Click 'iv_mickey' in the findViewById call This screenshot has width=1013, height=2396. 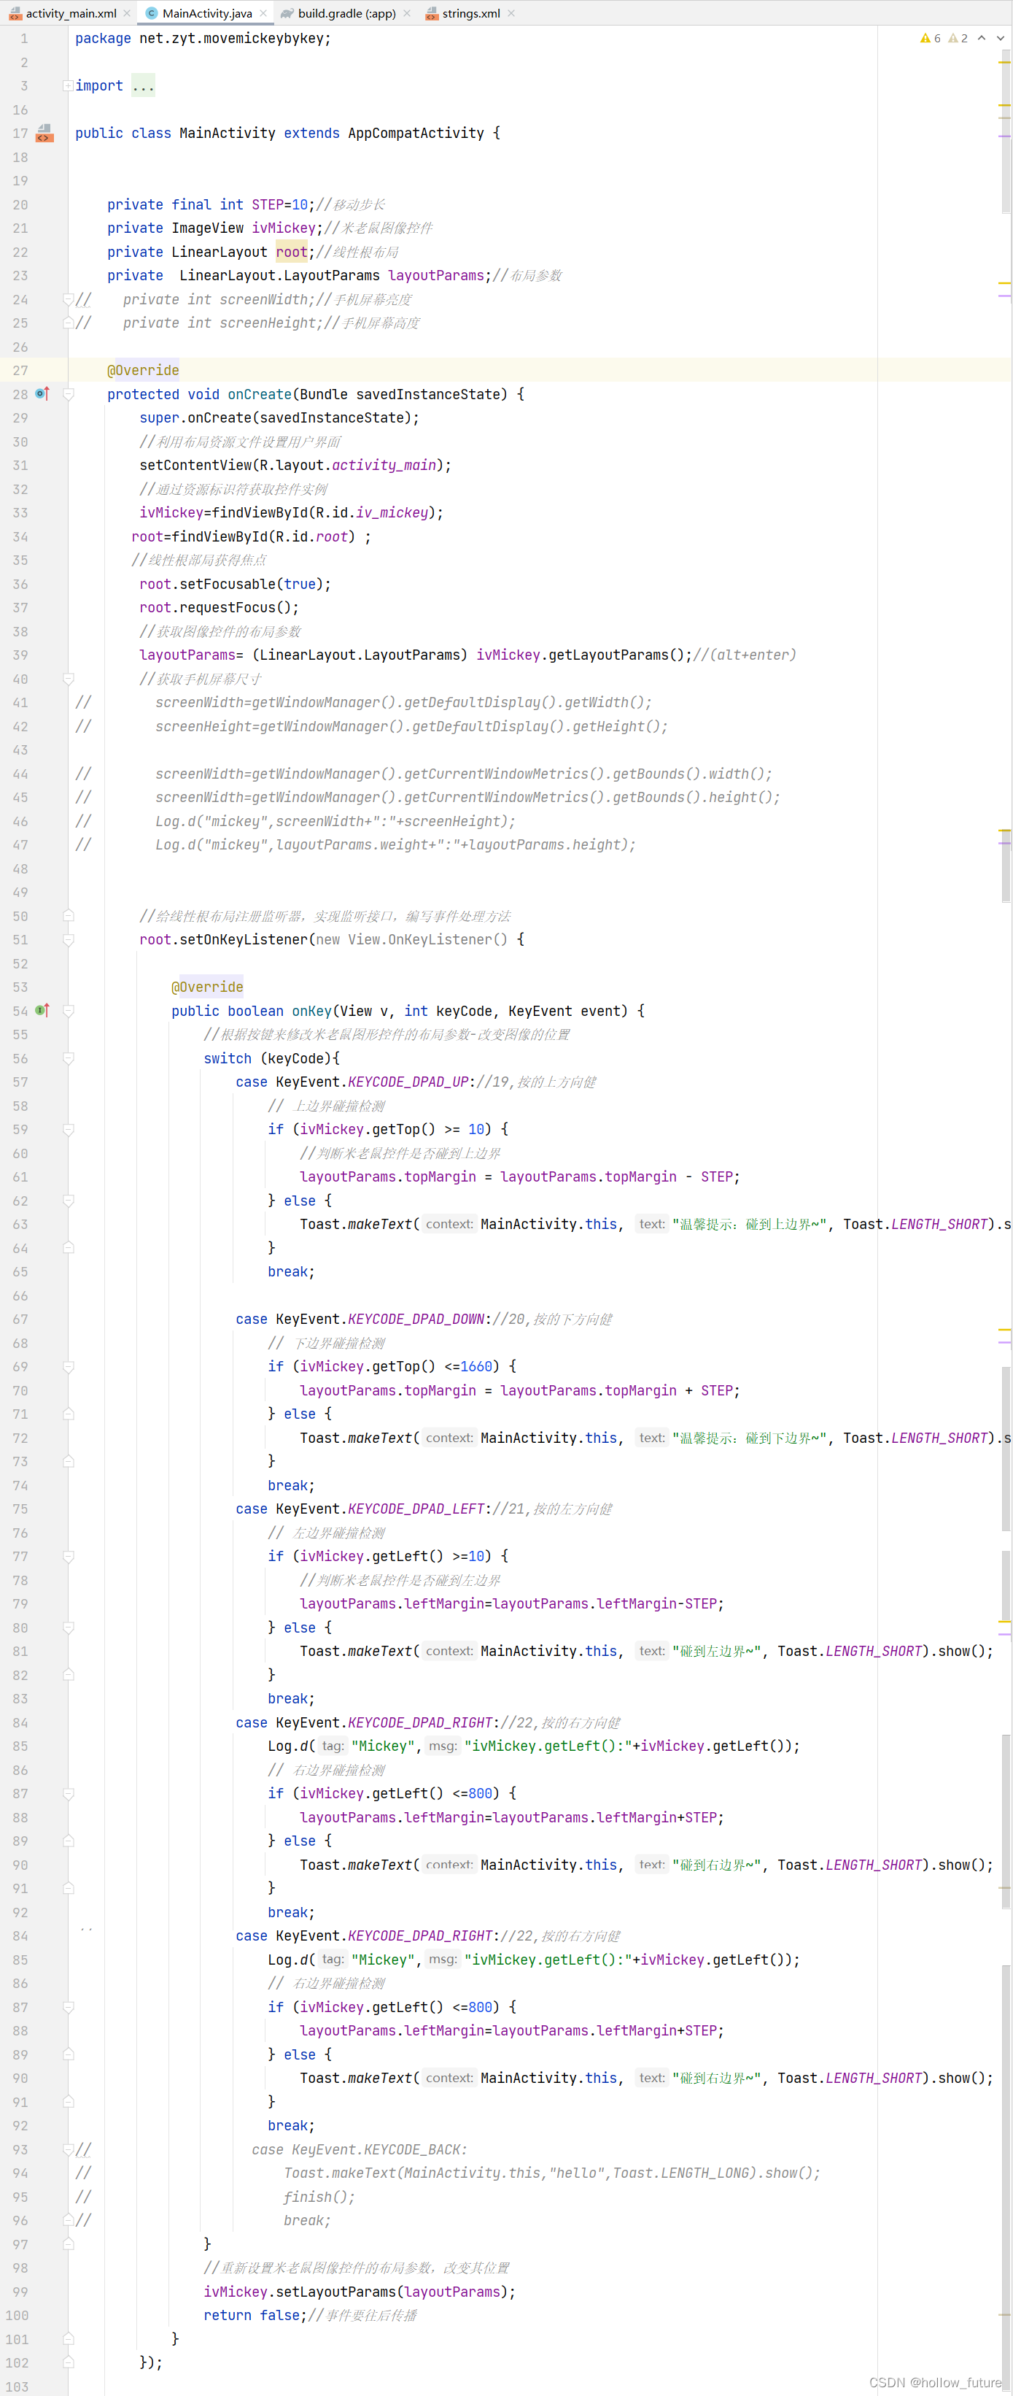point(392,512)
